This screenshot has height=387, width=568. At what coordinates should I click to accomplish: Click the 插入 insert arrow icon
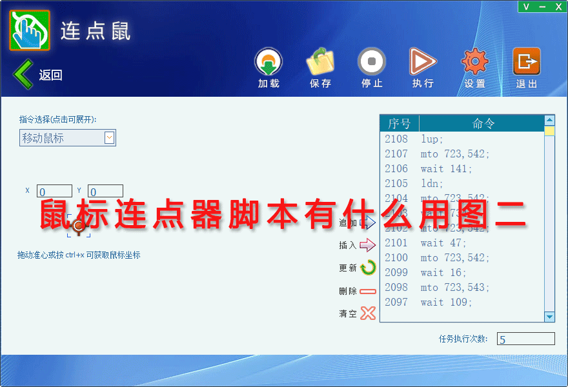pos(368,245)
